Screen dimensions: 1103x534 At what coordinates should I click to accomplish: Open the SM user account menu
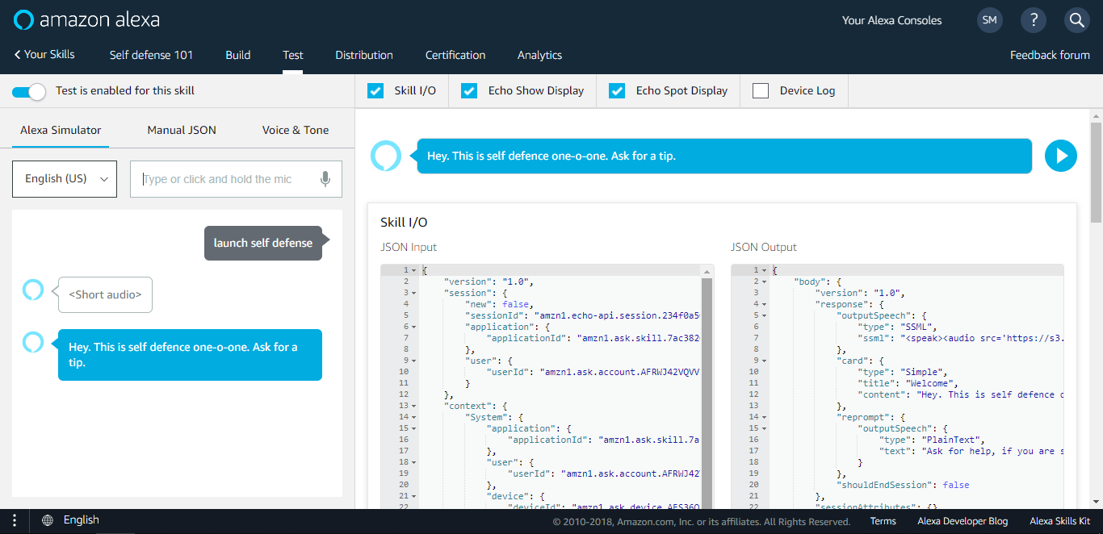click(990, 20)
